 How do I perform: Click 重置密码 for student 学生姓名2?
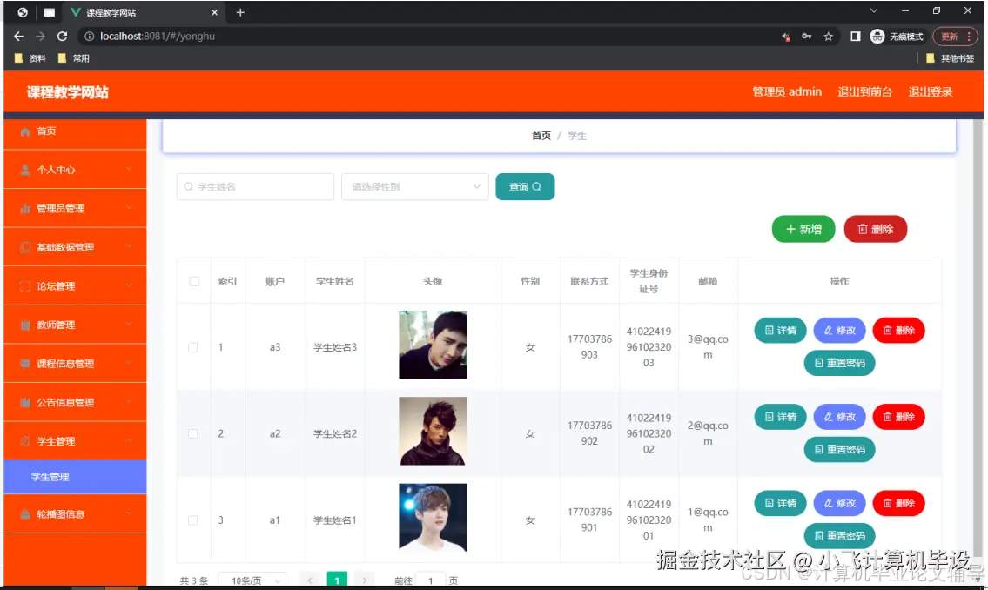click(839, 450)
